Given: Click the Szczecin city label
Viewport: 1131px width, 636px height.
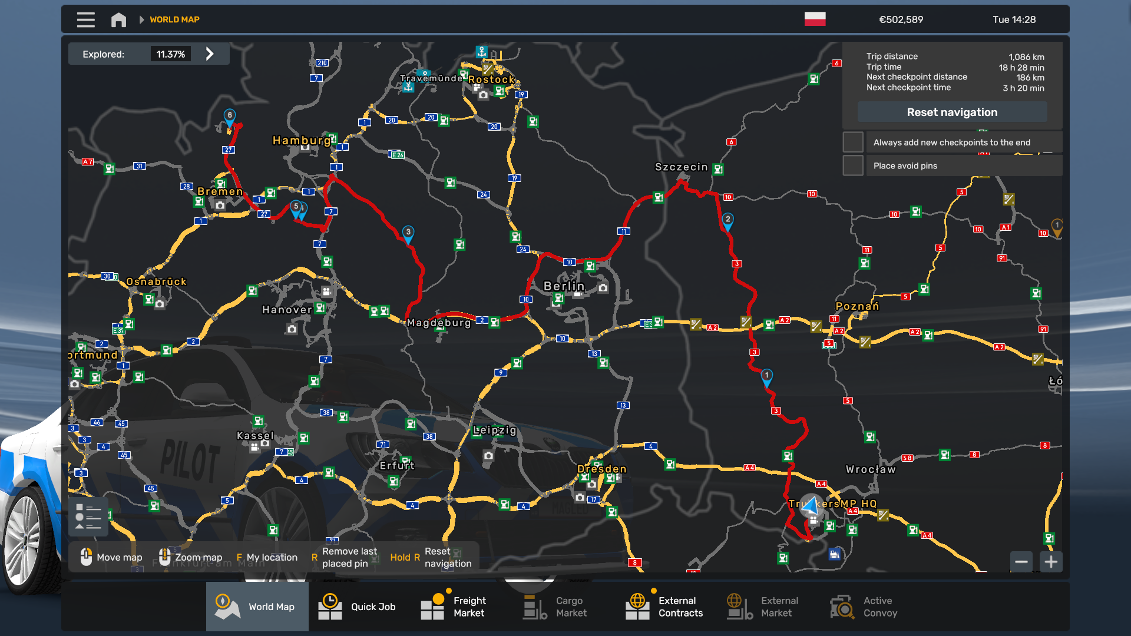Looking at the screenshot, I should tap(681, 167).
